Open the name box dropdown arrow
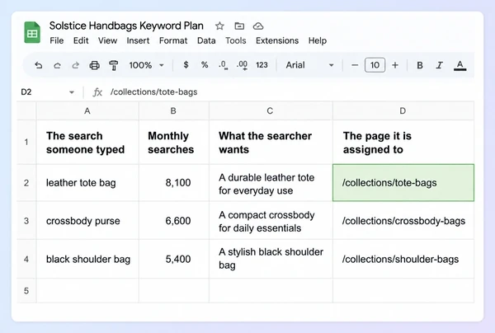495x333 pixels. [x=72, y=92]
